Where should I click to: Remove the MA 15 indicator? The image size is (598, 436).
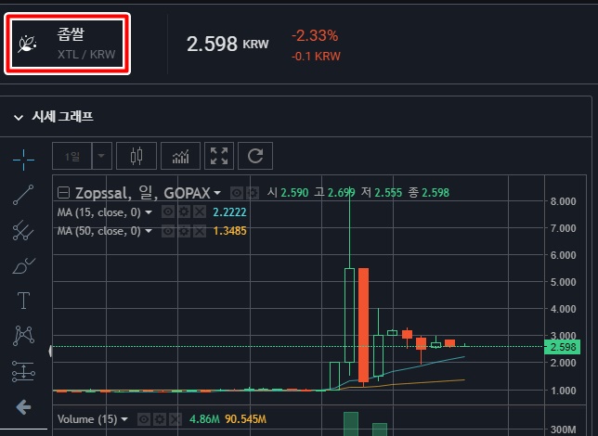click(200, 212)
